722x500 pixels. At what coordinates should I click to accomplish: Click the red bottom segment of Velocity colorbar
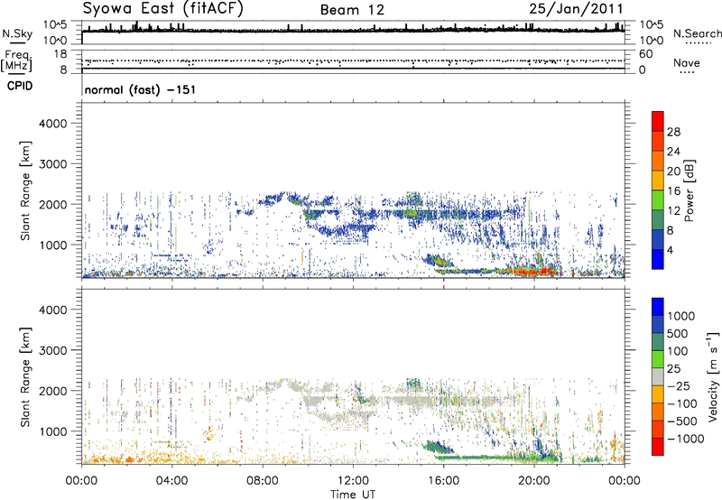coord(658,447)
